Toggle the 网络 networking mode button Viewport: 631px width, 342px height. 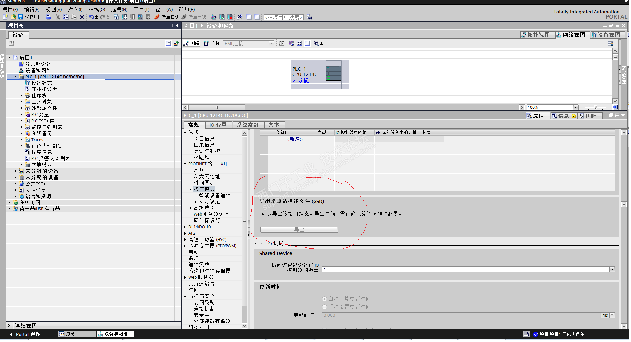coord(192,43)
